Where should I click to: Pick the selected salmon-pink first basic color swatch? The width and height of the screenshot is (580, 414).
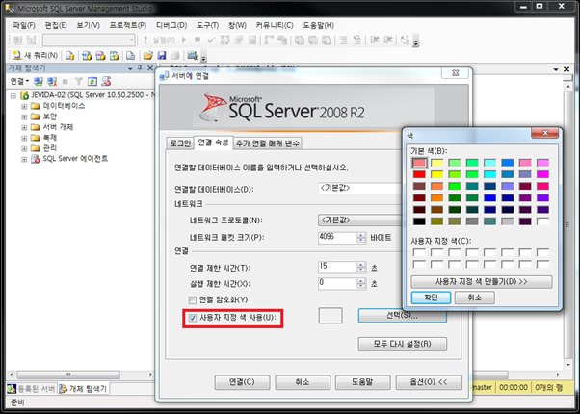[x=419, y=163]
